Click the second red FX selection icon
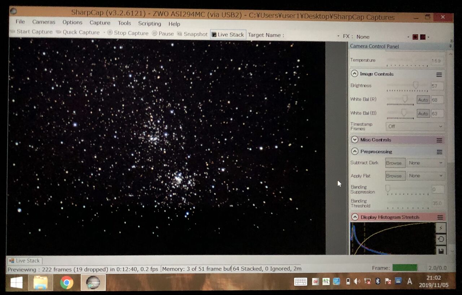The image size is (462, 295). (423, 37)
